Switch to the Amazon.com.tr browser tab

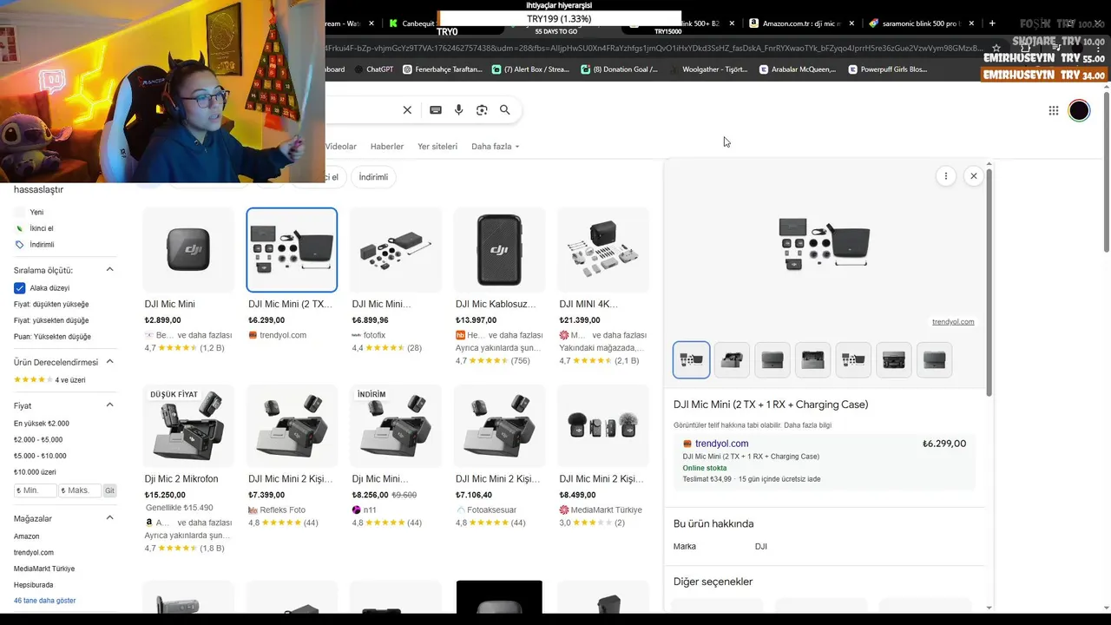[801, 23]
